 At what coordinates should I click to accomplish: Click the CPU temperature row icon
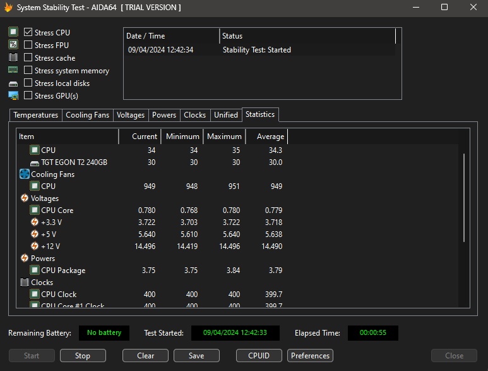click(x=35, y=150)
